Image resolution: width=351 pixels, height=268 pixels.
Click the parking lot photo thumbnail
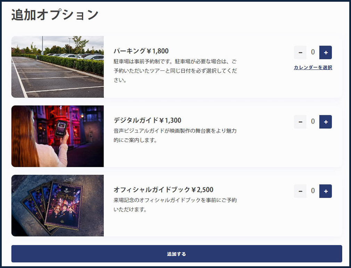click(57, 67)
